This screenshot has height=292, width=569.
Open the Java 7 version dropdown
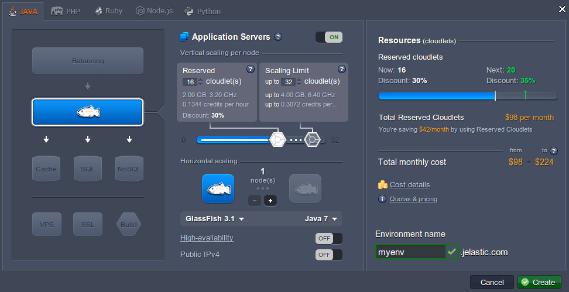[x=321, y=219]
